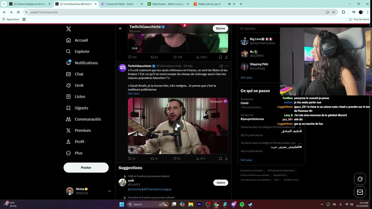This screenshot has height=209, width=372.
Task: Open Listes in X sidebar
Action: (x=76, y=97)
